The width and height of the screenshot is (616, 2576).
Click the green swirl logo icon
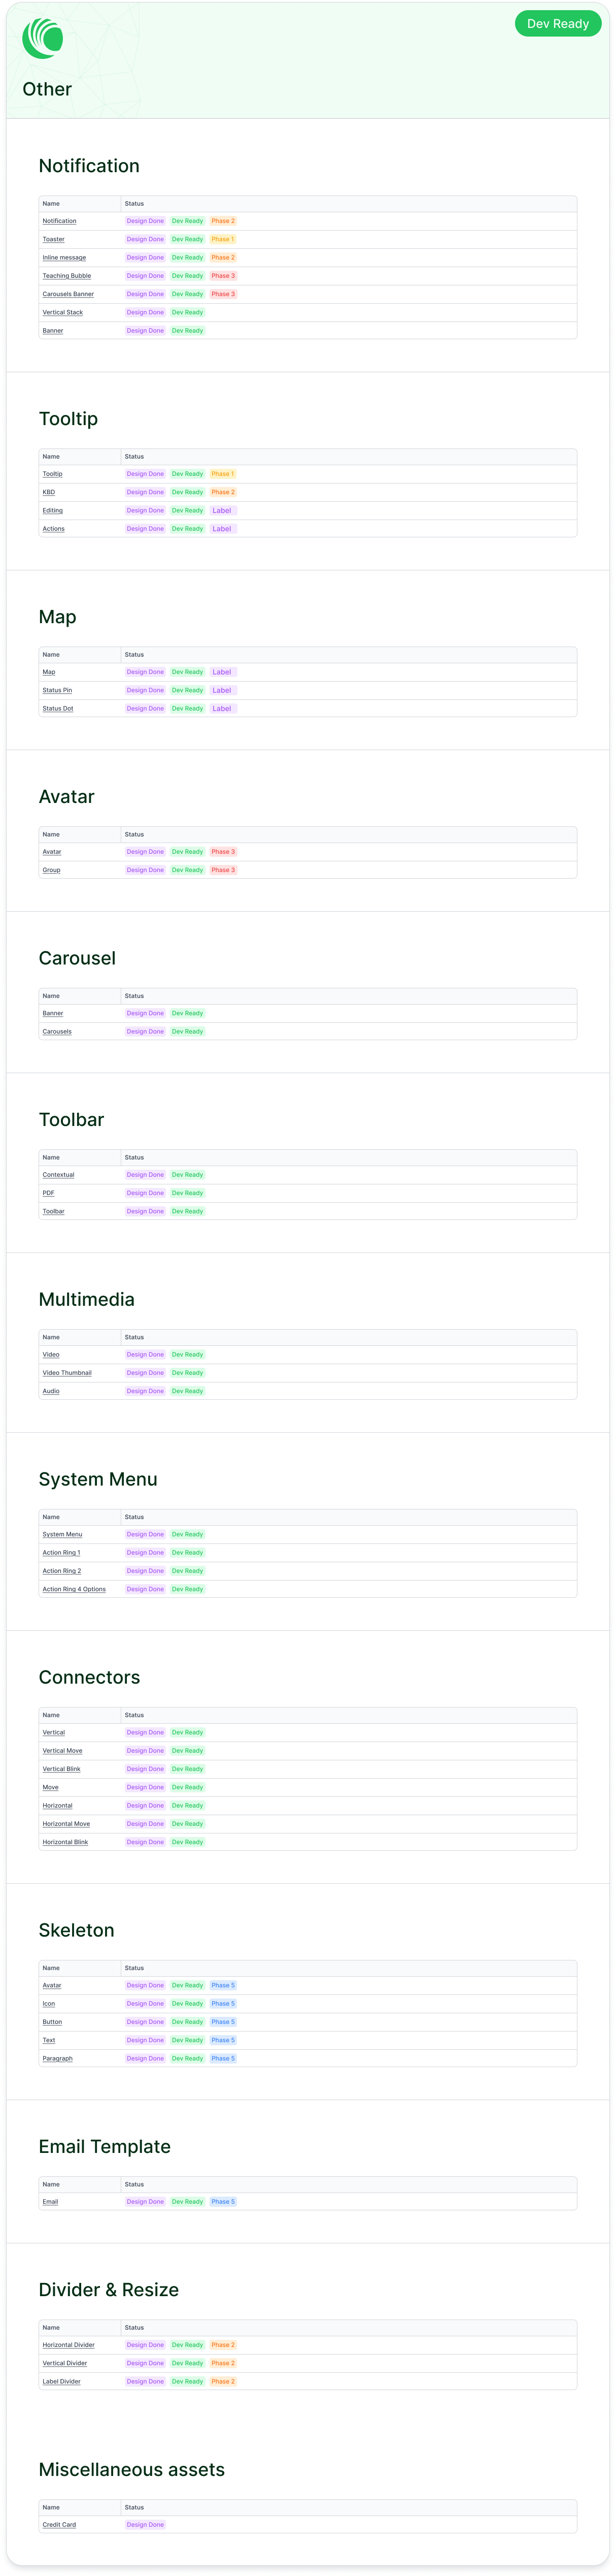pos(43,38)
